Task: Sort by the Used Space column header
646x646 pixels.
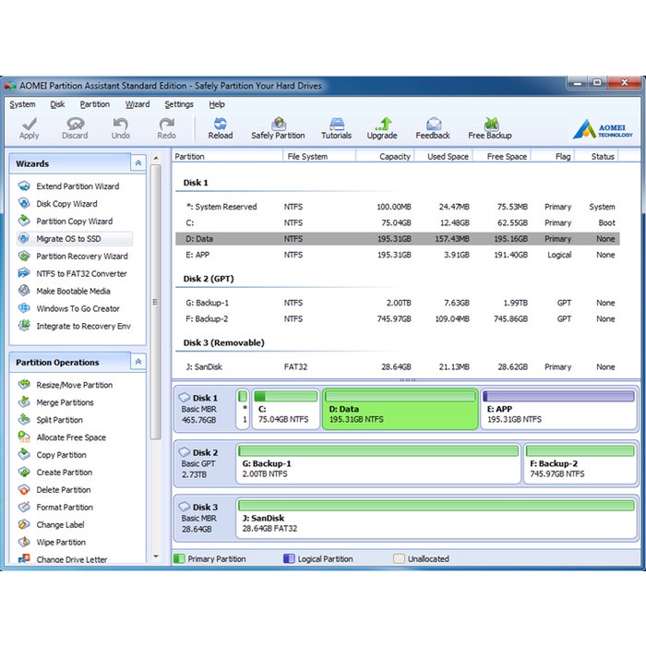Action: pyautogui.click(x=444, y=157)
